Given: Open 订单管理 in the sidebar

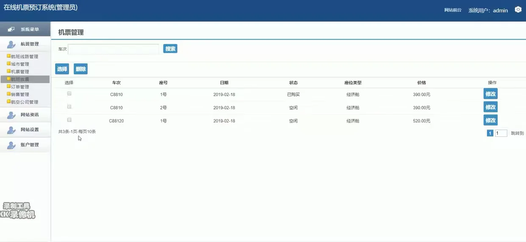Looking at the screenshot, I should point(20,87).
